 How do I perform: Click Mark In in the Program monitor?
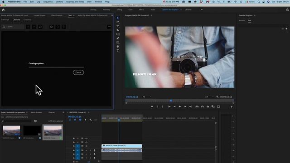(x=158, y=107)
